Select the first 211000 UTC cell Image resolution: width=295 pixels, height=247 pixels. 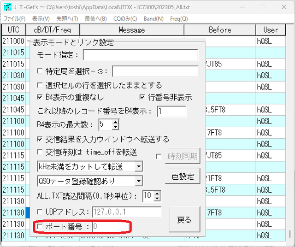point(13,41)
